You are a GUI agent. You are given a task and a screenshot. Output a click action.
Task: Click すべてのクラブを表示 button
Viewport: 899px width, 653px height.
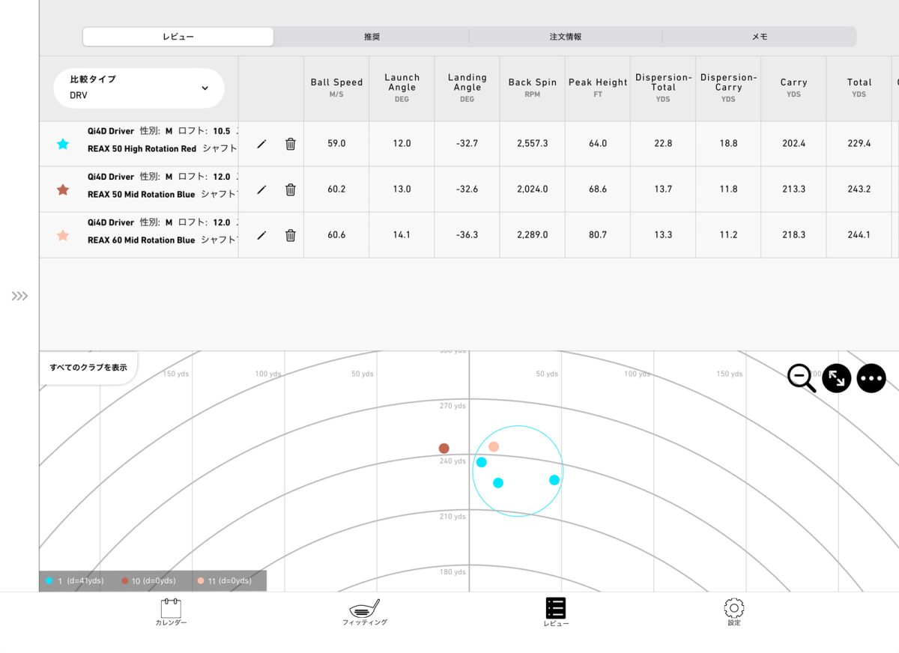(88, 368)
